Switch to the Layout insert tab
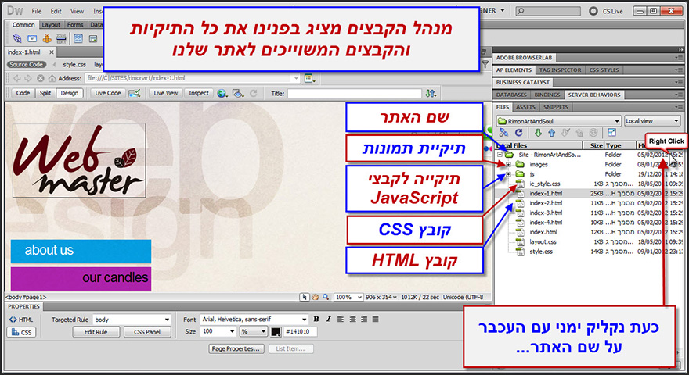 pos(51,25)
